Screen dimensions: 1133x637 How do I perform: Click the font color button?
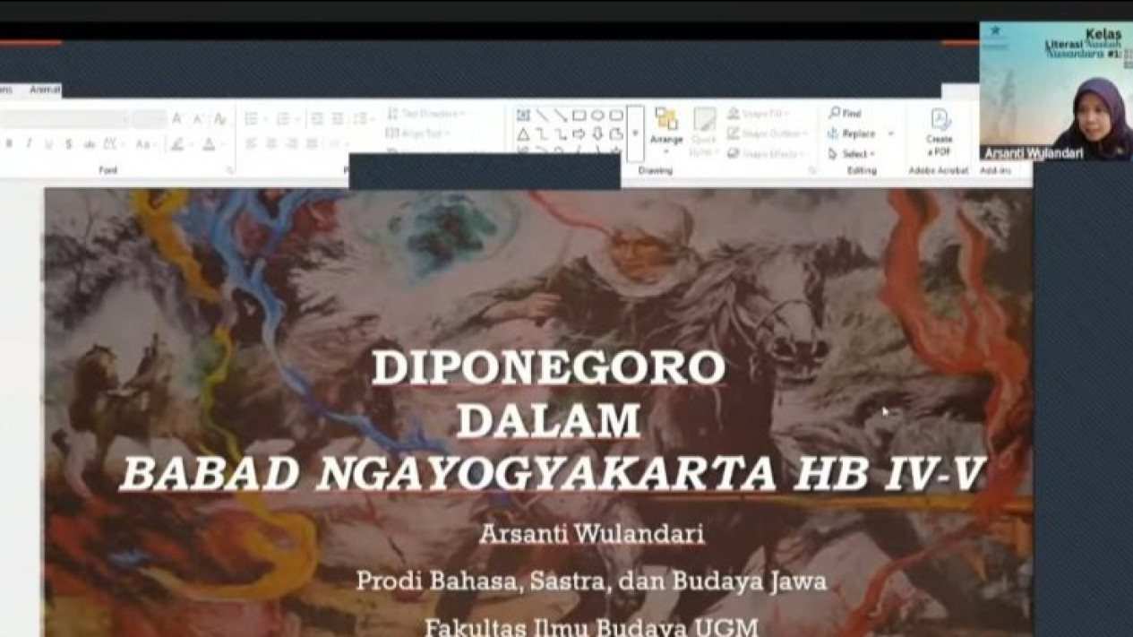tap(209, 144)
